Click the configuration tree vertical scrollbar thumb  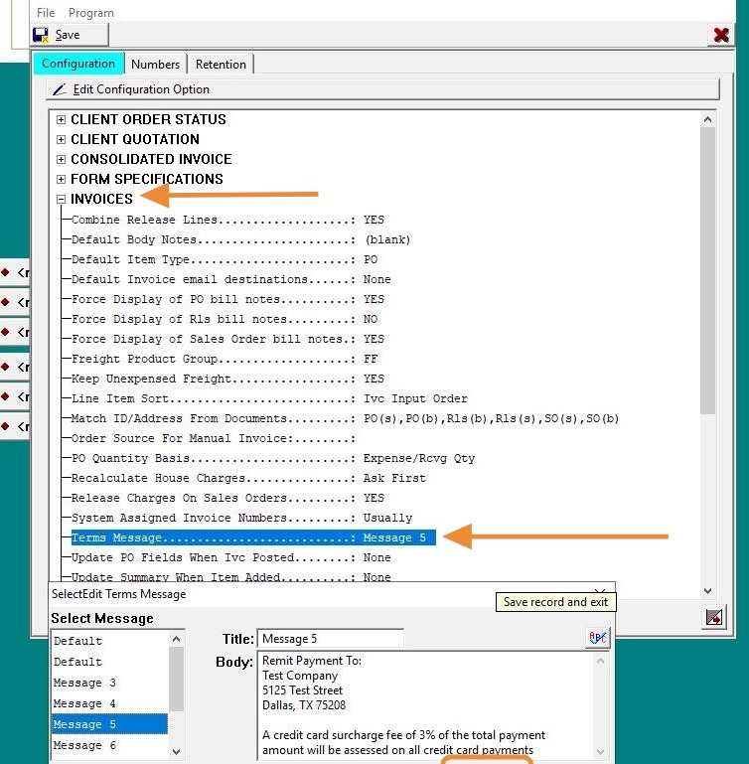(707, 270)
